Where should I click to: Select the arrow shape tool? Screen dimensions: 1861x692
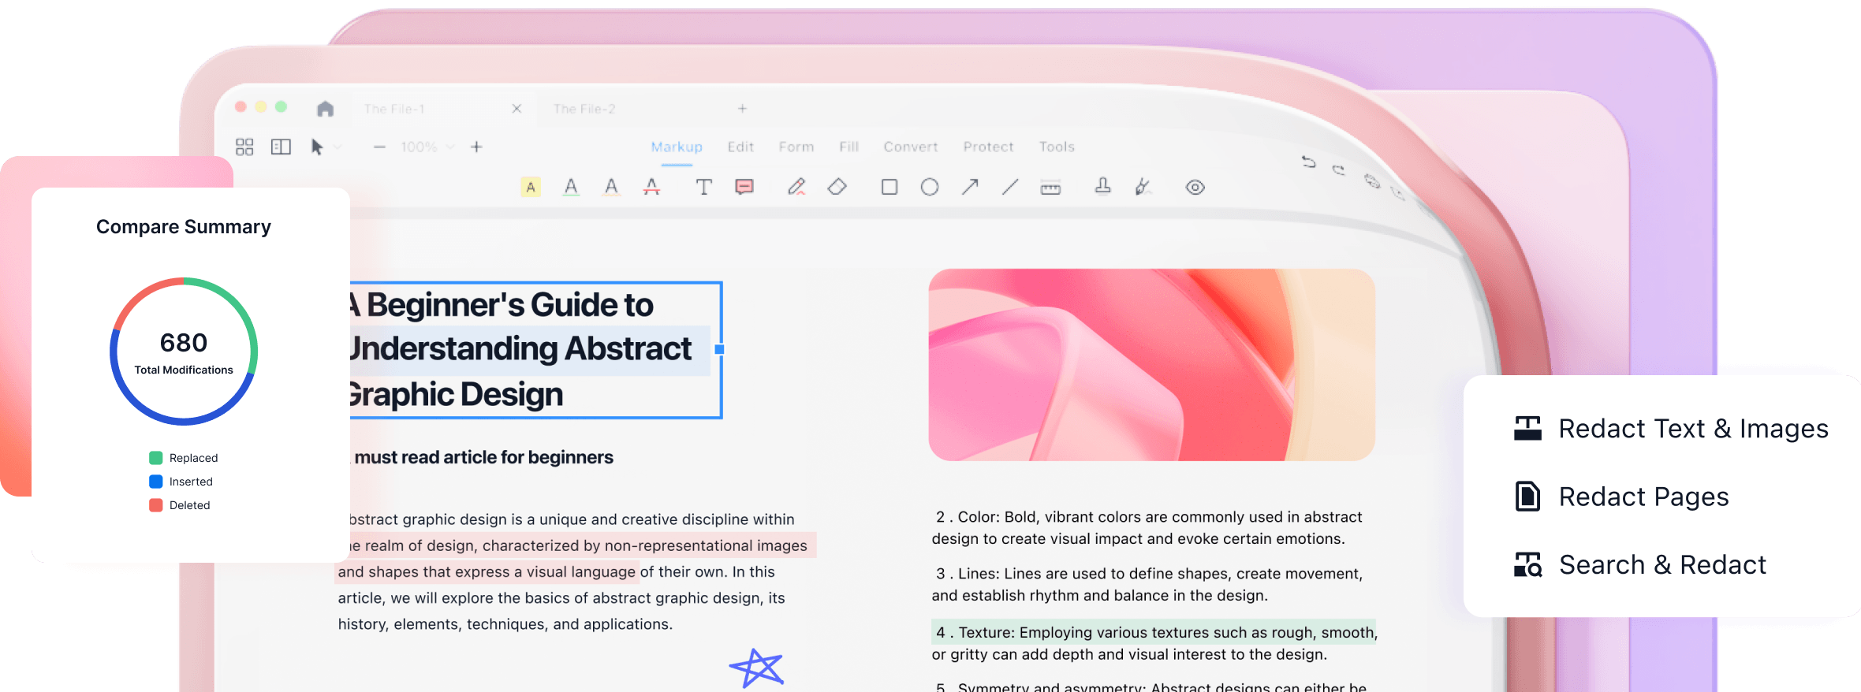970,187
